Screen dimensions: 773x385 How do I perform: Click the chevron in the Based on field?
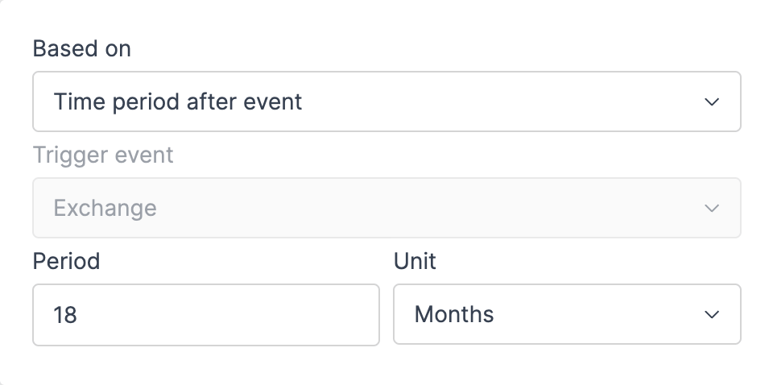coord(711,102)
